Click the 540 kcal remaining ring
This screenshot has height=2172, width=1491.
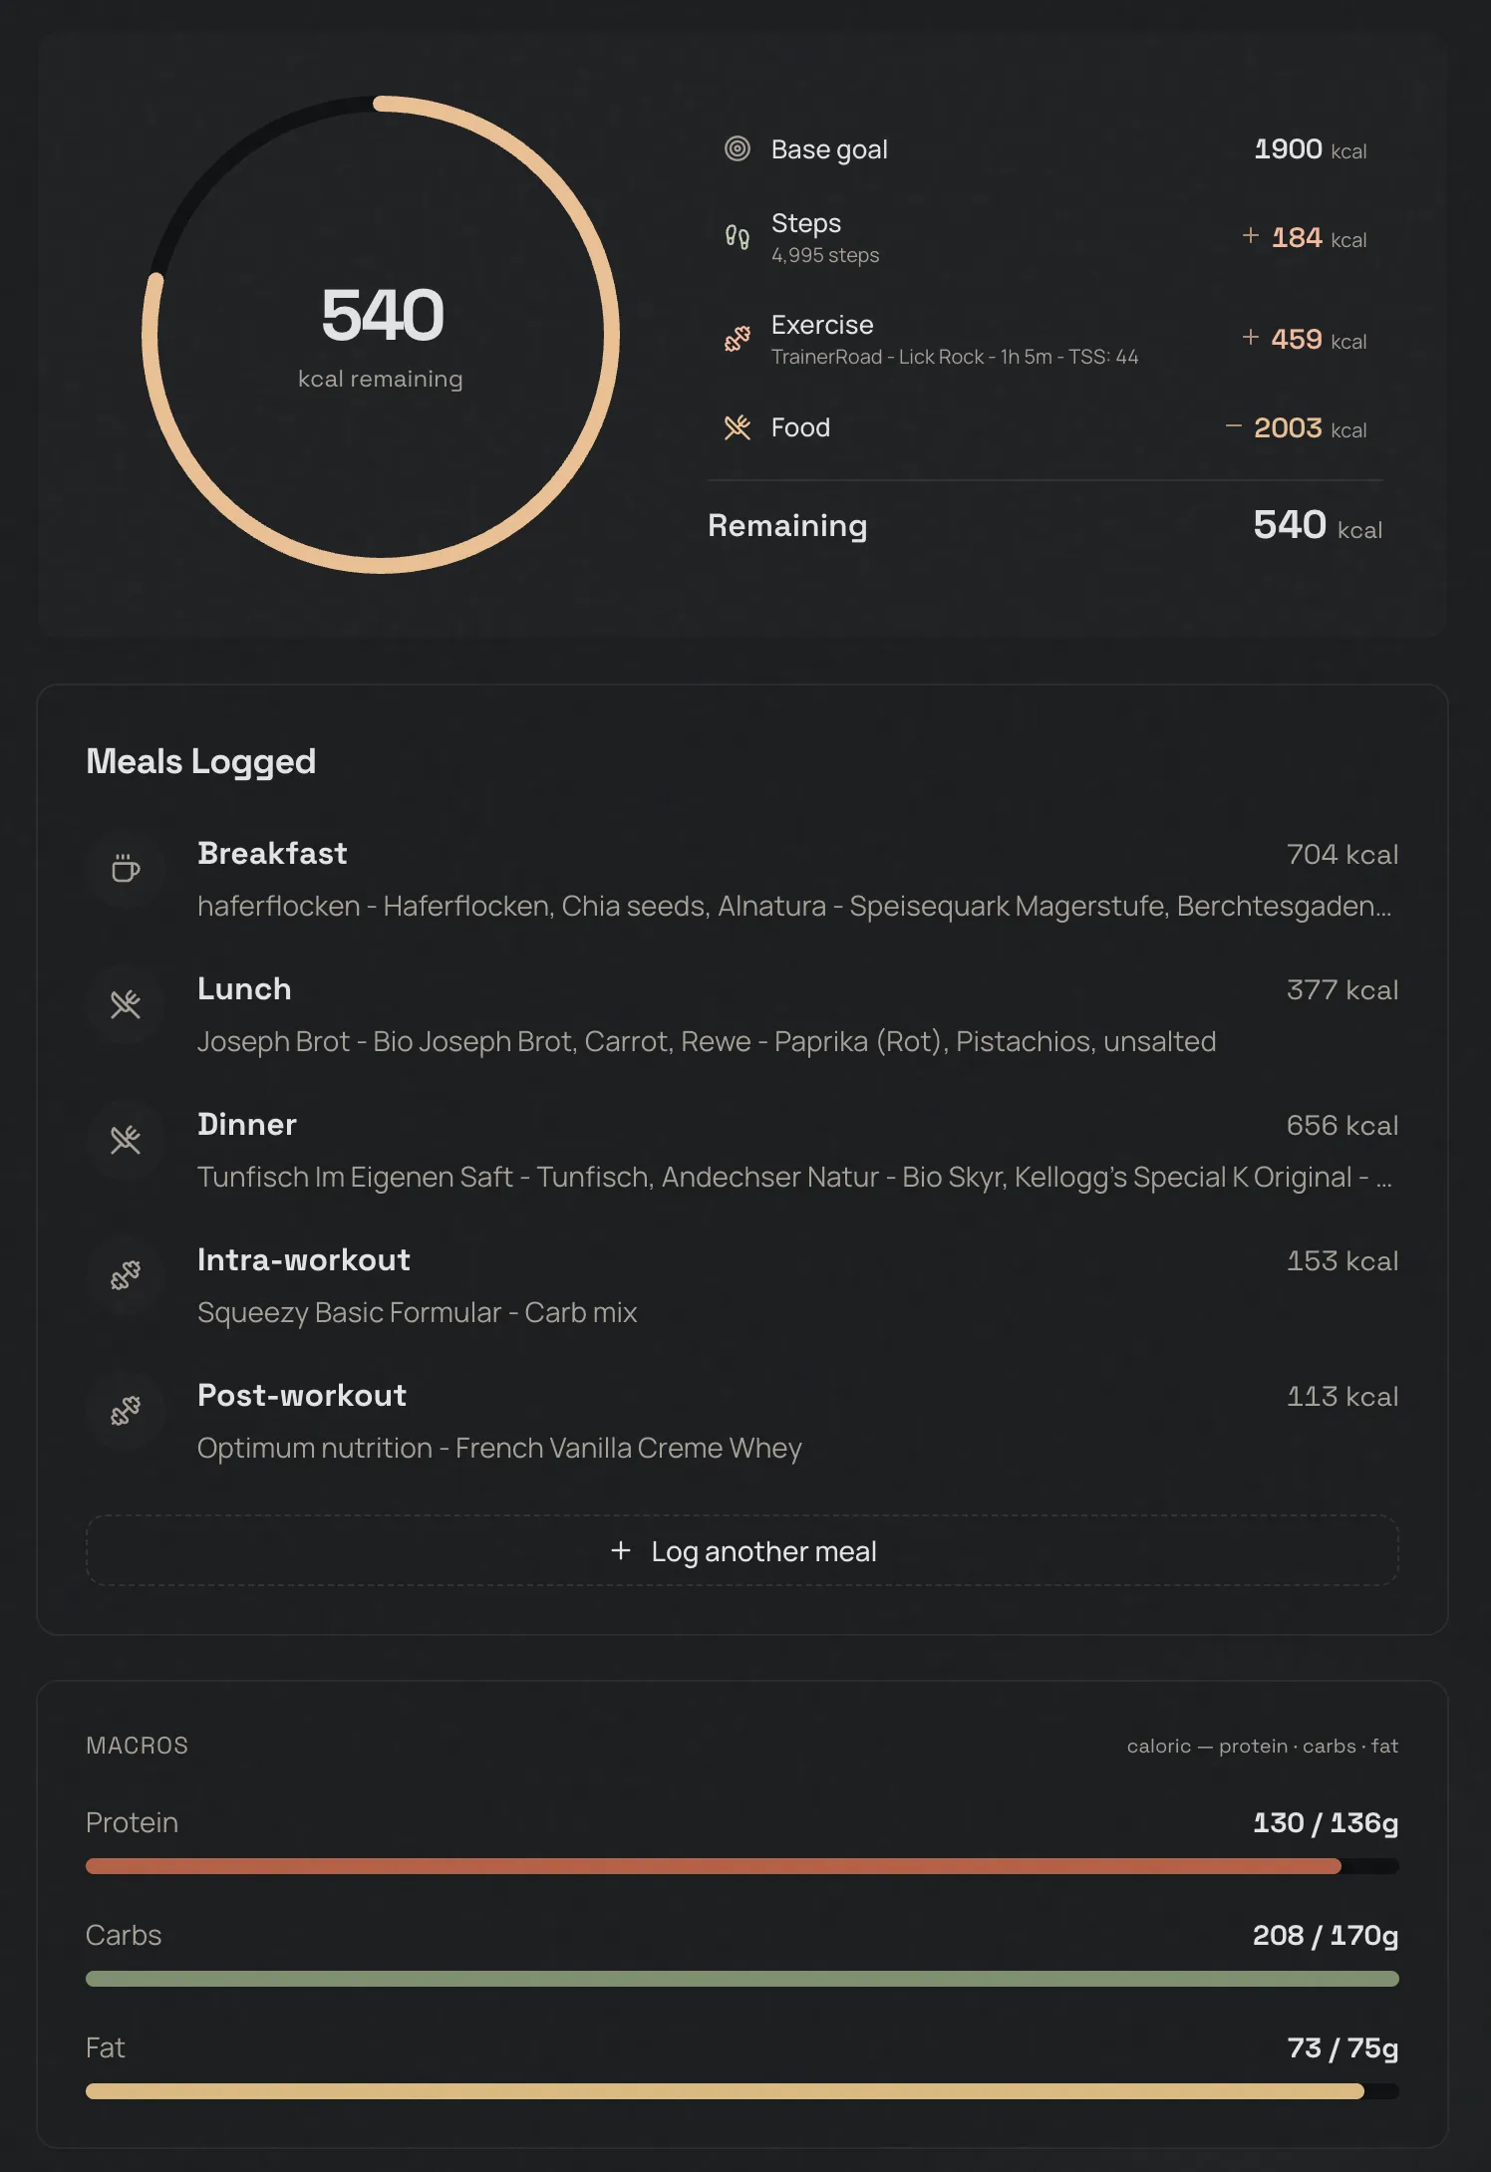[382, 334]
